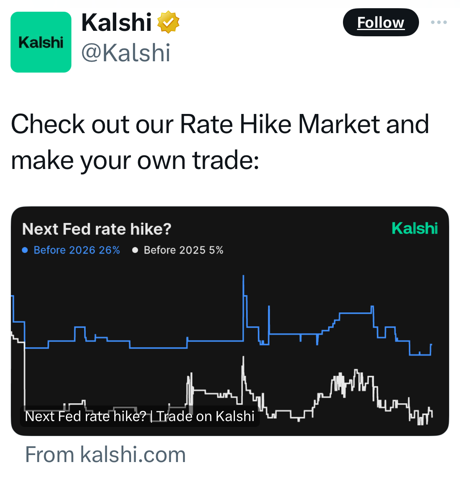Open the three-dot more options menu
The width and height of the screenshot is (460, 480).
click(x=439, y=22)
